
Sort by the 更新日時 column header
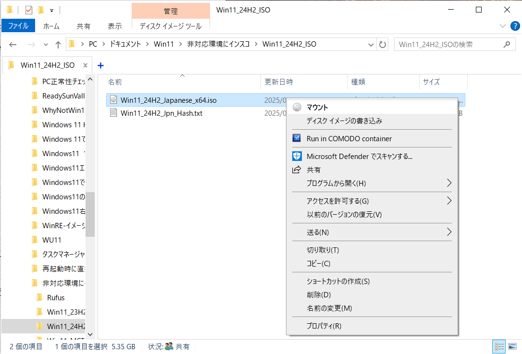304,82
